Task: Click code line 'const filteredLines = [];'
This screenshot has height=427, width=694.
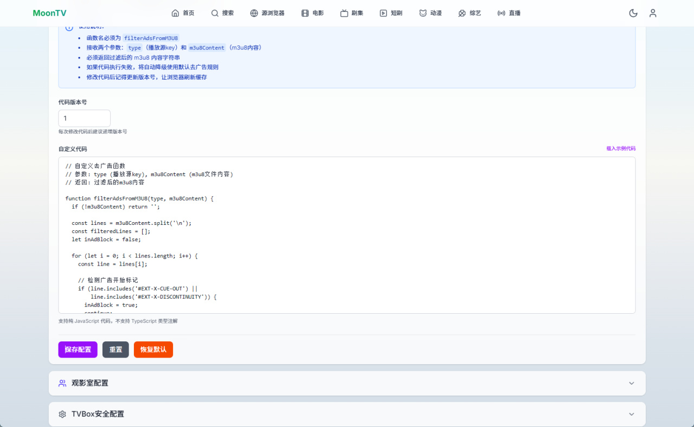Action: click(x=111, y=231)
